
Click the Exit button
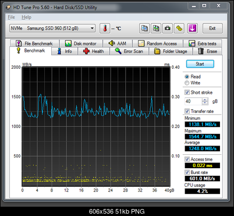[x=212, y=29]
